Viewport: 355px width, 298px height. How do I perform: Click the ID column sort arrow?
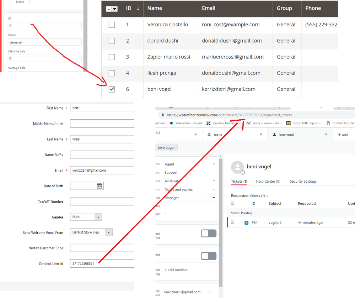click(138, 8)
